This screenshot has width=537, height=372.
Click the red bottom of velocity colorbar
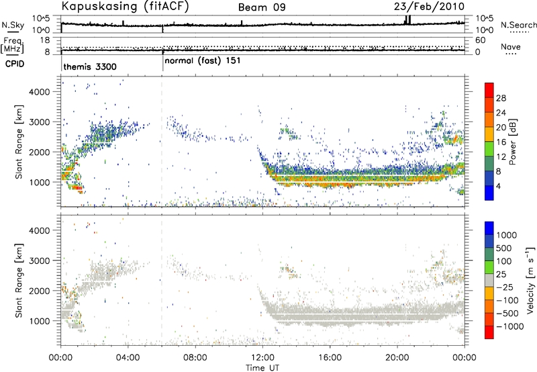(x=489, y=332)
